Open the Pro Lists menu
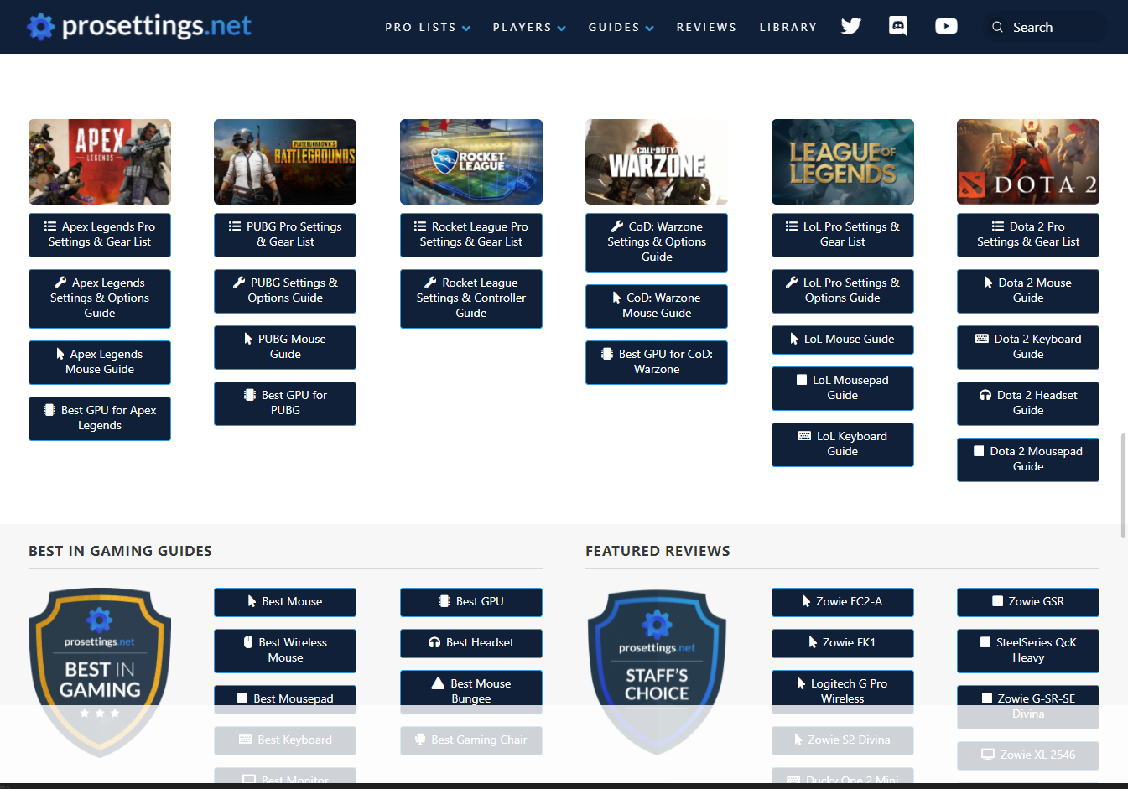 428,27
